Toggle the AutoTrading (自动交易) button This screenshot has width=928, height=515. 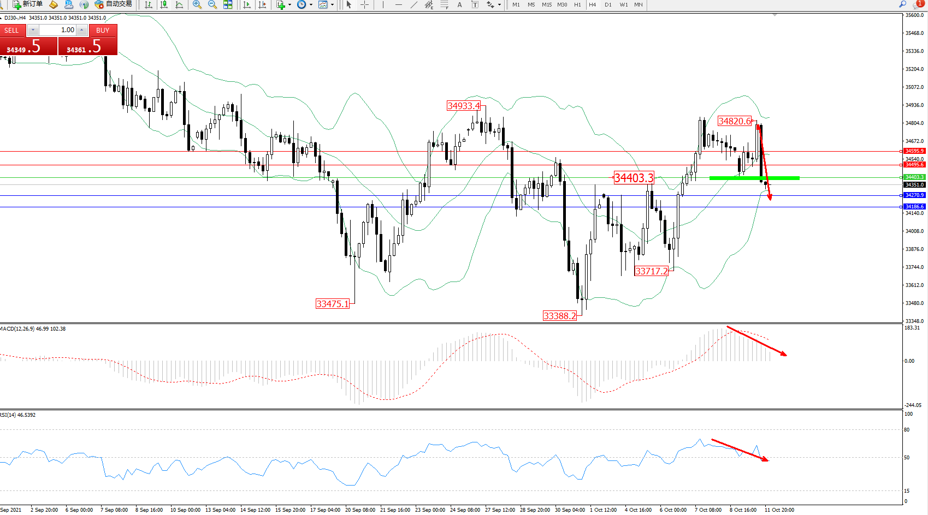pos(114,4)
